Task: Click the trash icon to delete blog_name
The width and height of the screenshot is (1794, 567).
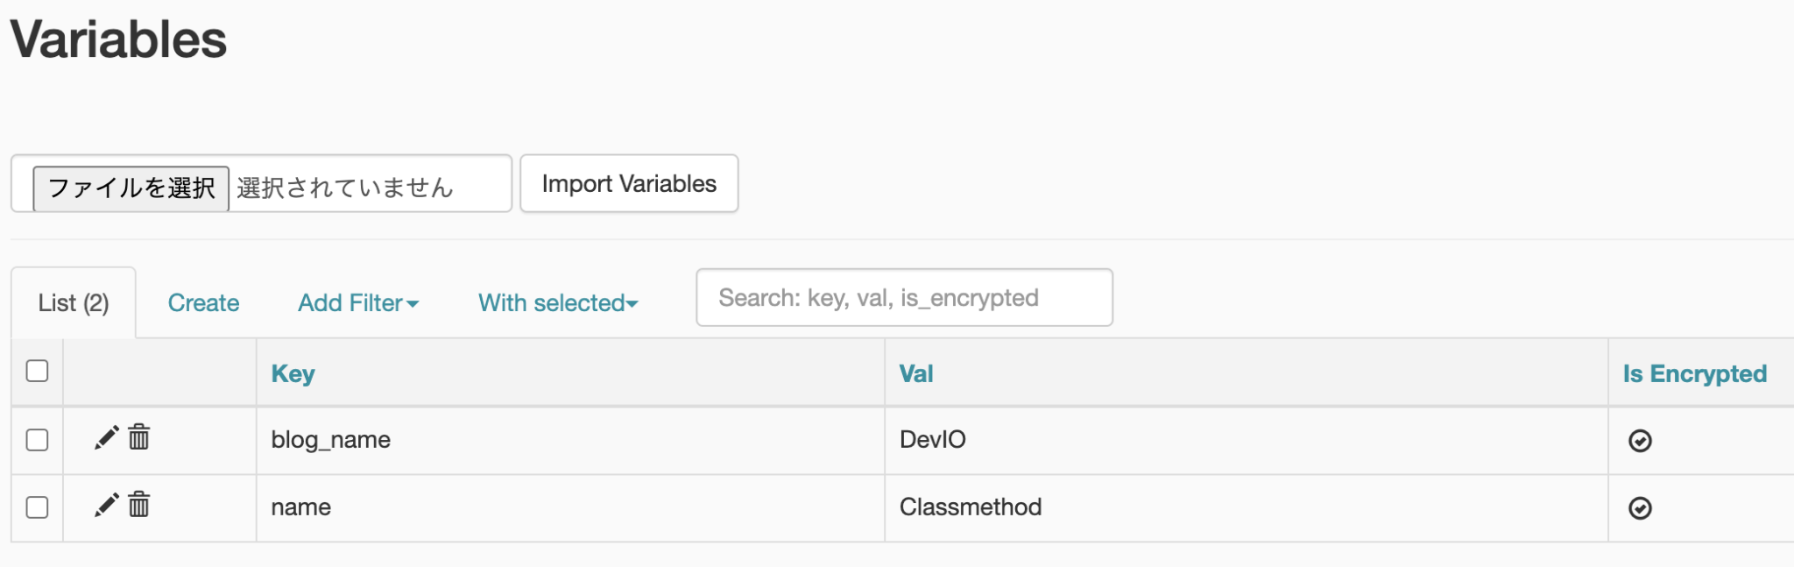Action: 138,439
